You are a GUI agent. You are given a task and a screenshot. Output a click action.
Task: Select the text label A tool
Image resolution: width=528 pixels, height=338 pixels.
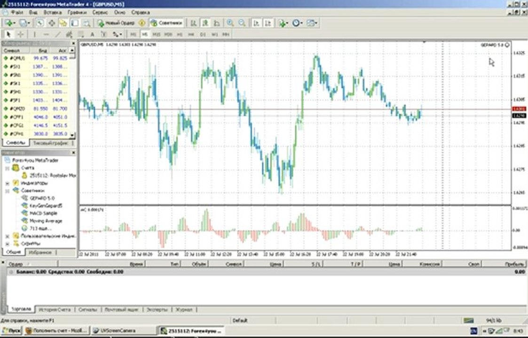tap(92, 34)
